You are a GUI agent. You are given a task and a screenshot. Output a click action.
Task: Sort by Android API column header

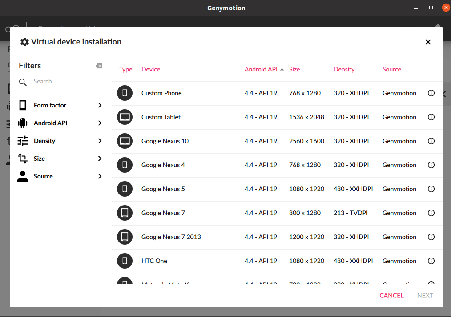pyautogui.click(x=261, y=69)
